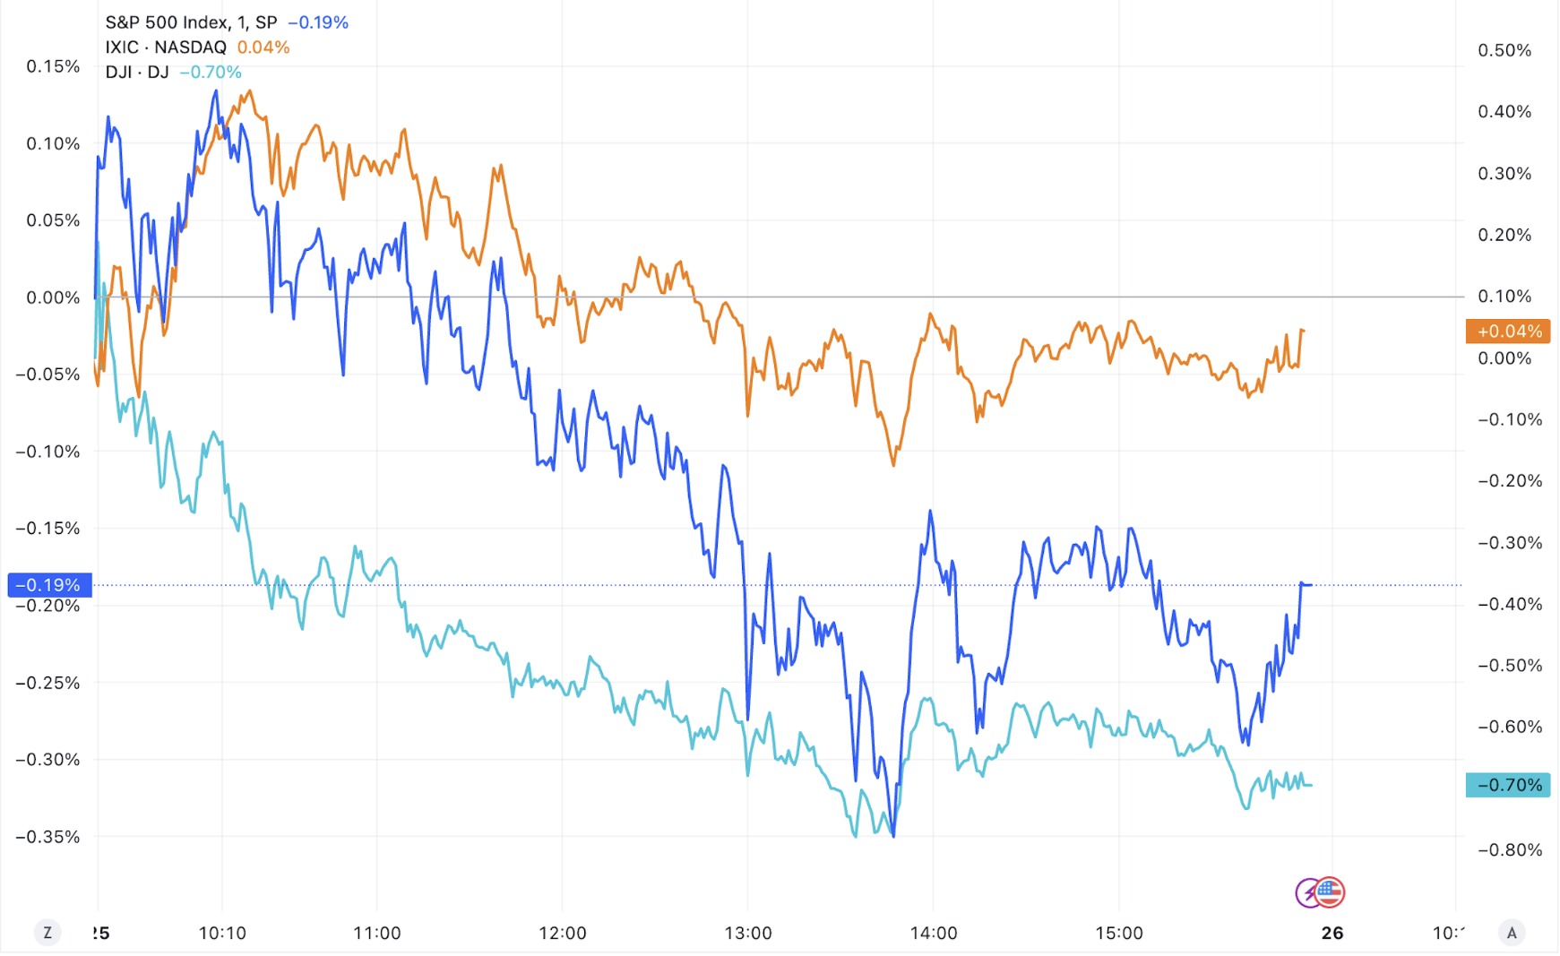Click the 0.04% NASDAQ legend value
The height and width of the screenshot is (956, 1560).
[x=263, y=47]
